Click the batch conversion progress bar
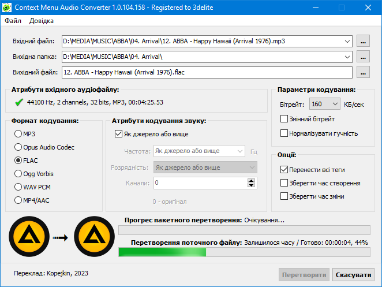 tap(244, 230)
